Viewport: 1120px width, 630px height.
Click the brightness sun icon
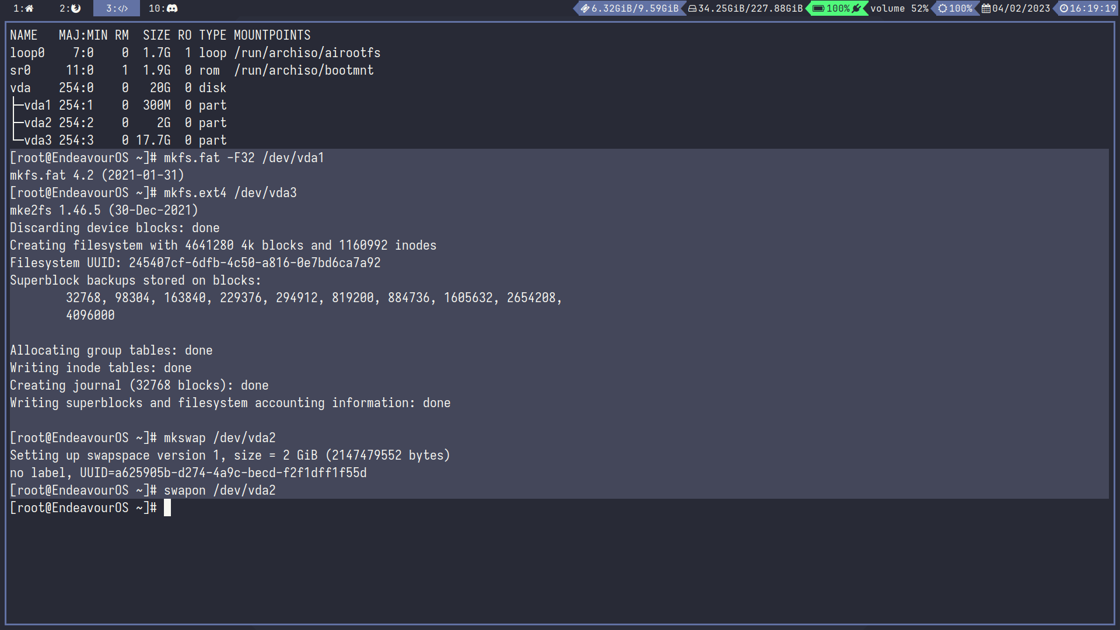click(942, 8)
